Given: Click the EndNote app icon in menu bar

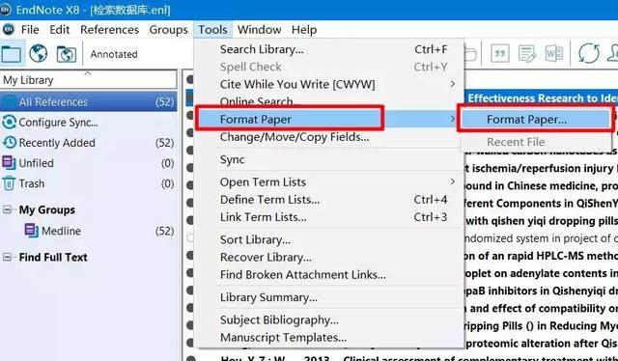Looking at the screenshot, I should click(9, 29).
